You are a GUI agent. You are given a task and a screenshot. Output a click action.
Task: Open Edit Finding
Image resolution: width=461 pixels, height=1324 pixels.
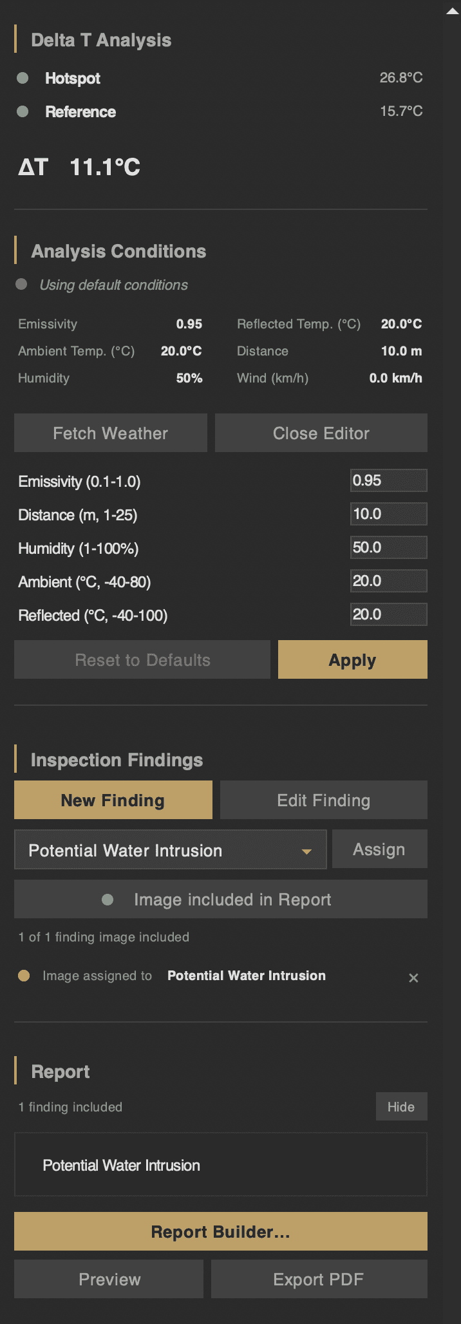[x=324, y=800]
